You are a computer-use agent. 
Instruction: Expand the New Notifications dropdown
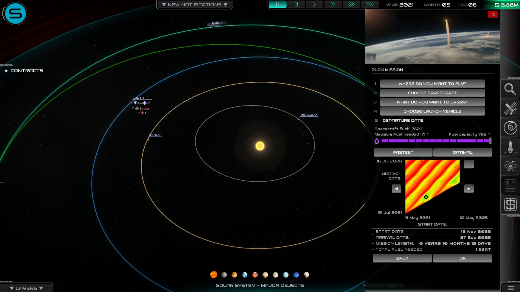[194, 5]
